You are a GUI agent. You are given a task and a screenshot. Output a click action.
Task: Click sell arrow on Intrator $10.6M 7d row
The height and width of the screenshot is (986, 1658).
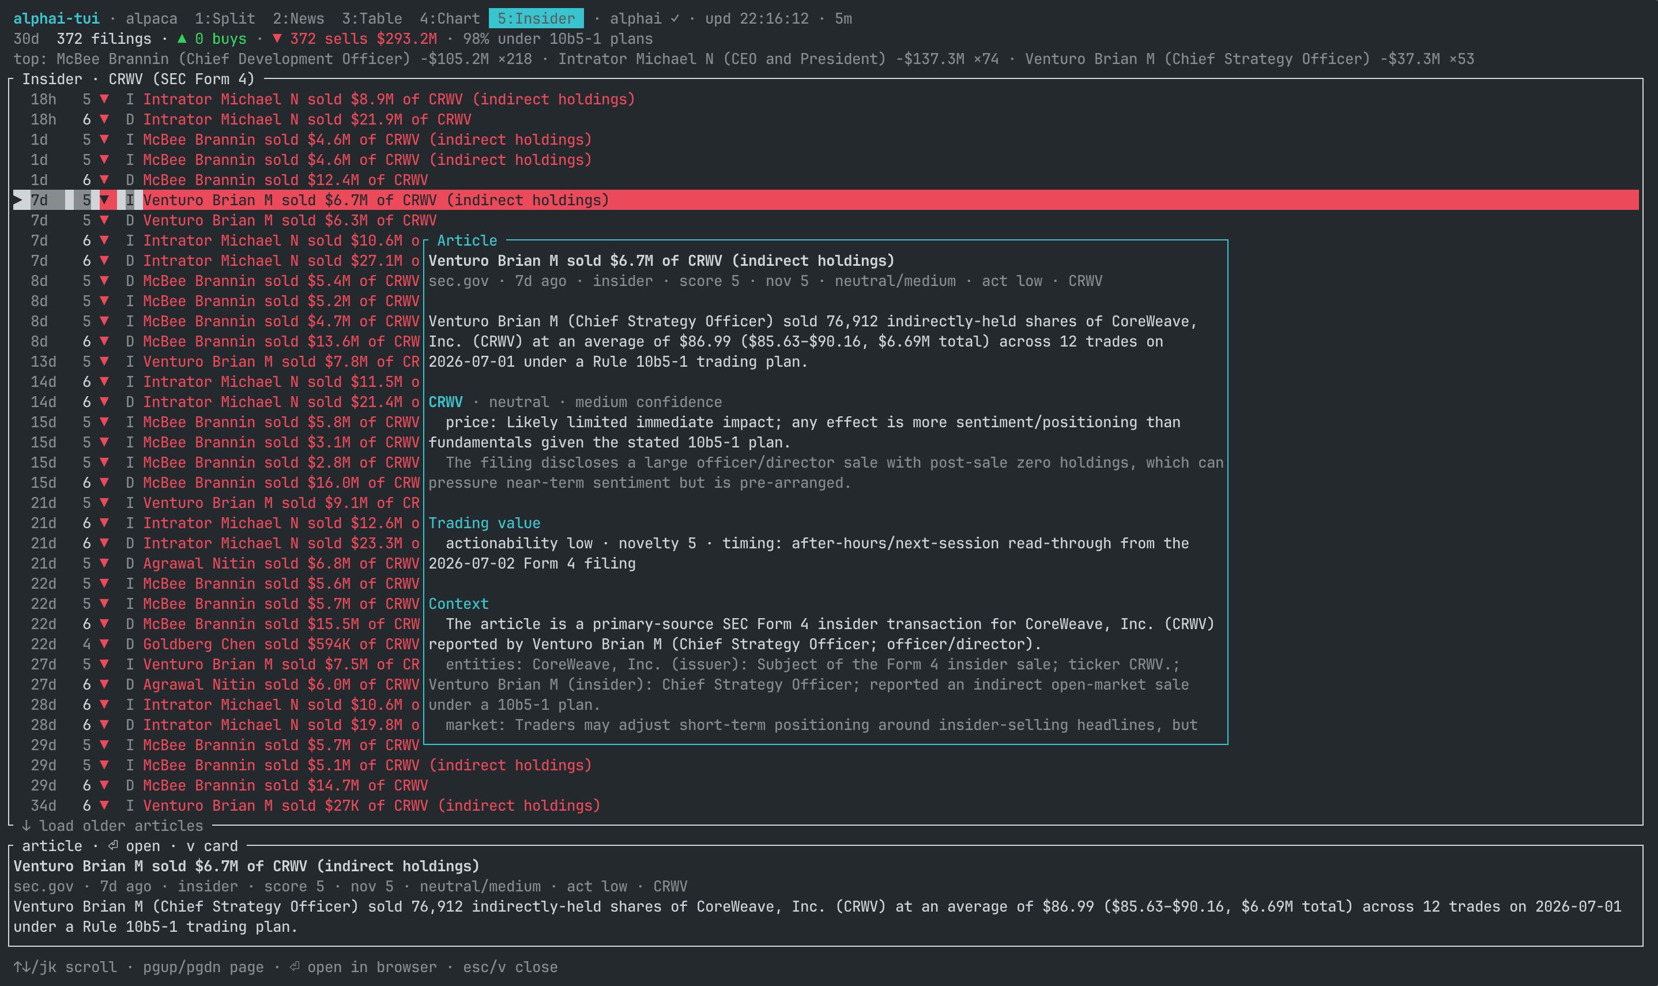click(x=104, y=240)
